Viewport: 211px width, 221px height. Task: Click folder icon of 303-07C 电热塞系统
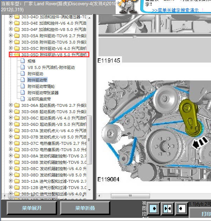click(x=17, y=143)
